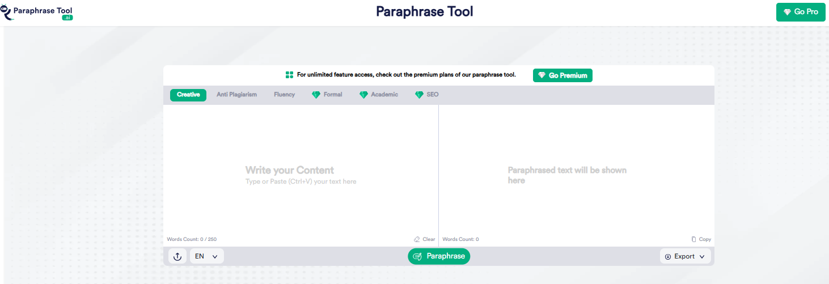Click the diamond icon in Go Pro

tap(787, 12)
